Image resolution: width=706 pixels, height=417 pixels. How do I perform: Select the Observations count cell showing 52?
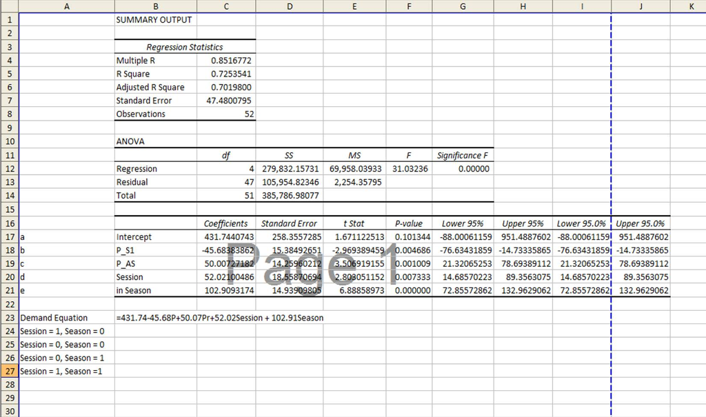click(226, 114)
